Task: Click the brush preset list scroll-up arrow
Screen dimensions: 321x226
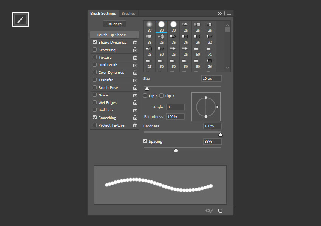Action: pyautogui.click(x=227, y=25)
